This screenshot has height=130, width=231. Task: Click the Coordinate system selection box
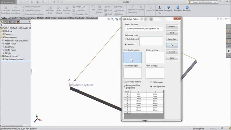132,57
